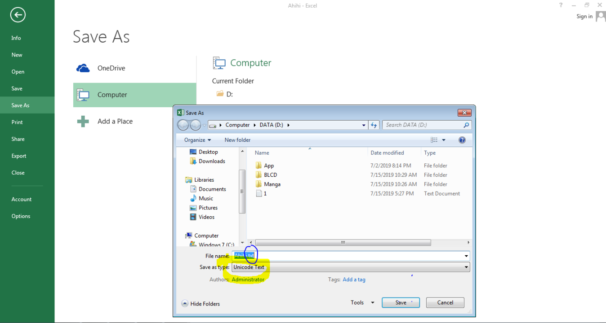This screenshot has height=323, width=606.
Task: Choose Close in backstage menu
Action: (x=18, y=173)
